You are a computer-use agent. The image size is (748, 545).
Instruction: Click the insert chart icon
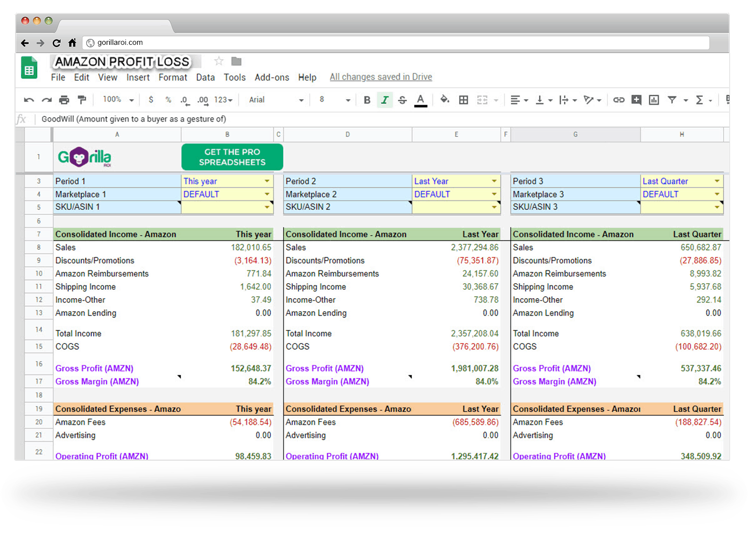pyautogui.click(x=654, y=100)
